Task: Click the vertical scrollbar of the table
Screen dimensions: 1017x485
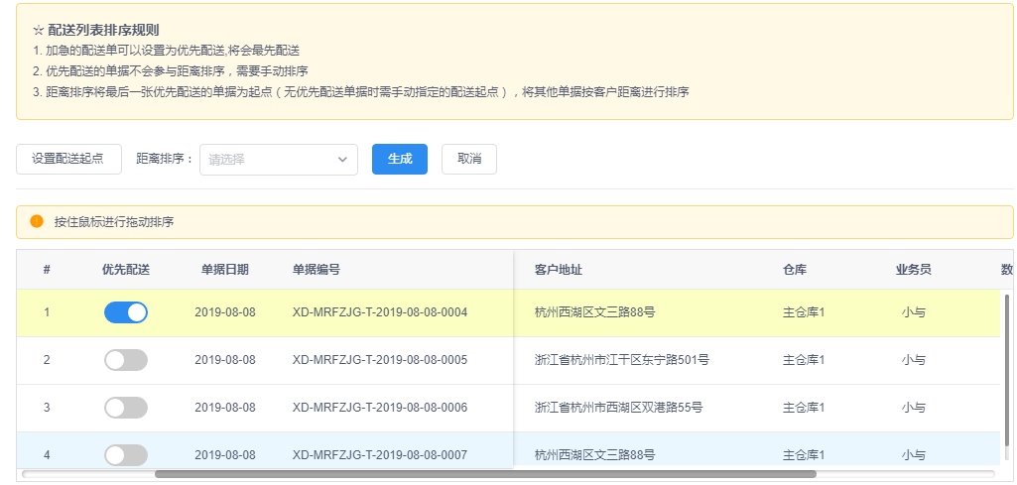Action: [x=1007, y=373]
